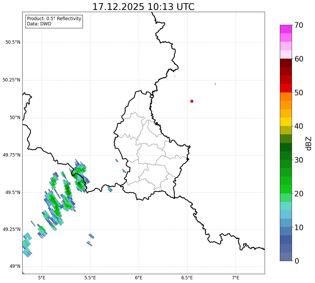Pick the yellow swatch just above 40 dBZ
Viewport: 315px width, 283px height.
click(286, 122)
